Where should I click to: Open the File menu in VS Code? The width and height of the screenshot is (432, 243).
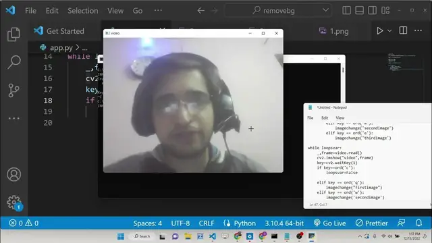coord(30,11)
